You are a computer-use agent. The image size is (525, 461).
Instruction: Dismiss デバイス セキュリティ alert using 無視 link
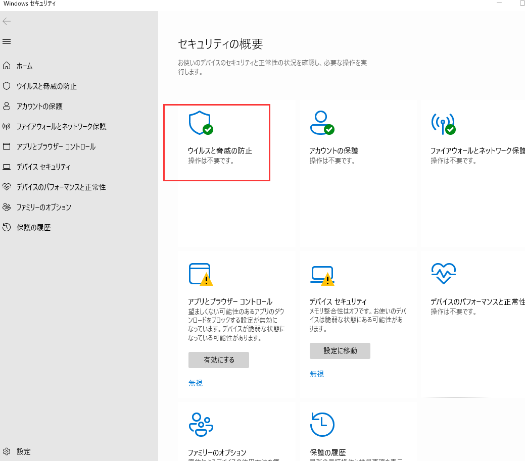point(316,374)
